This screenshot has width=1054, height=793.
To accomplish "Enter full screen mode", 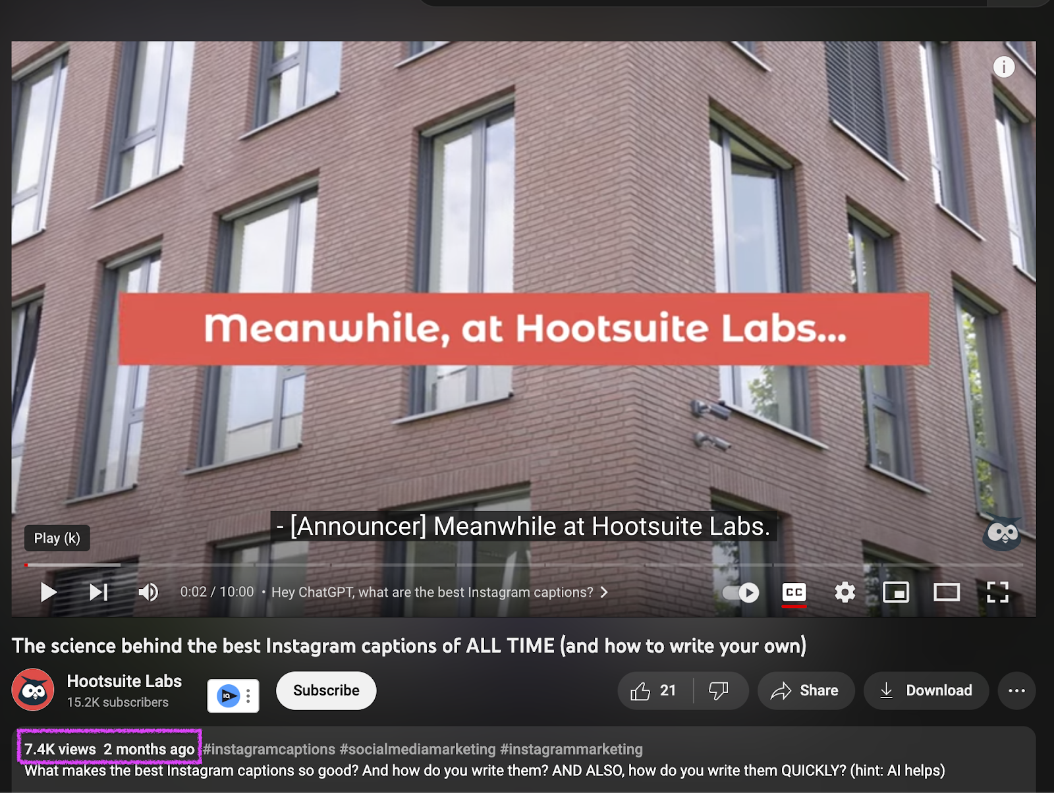I will tap(997, 592).
